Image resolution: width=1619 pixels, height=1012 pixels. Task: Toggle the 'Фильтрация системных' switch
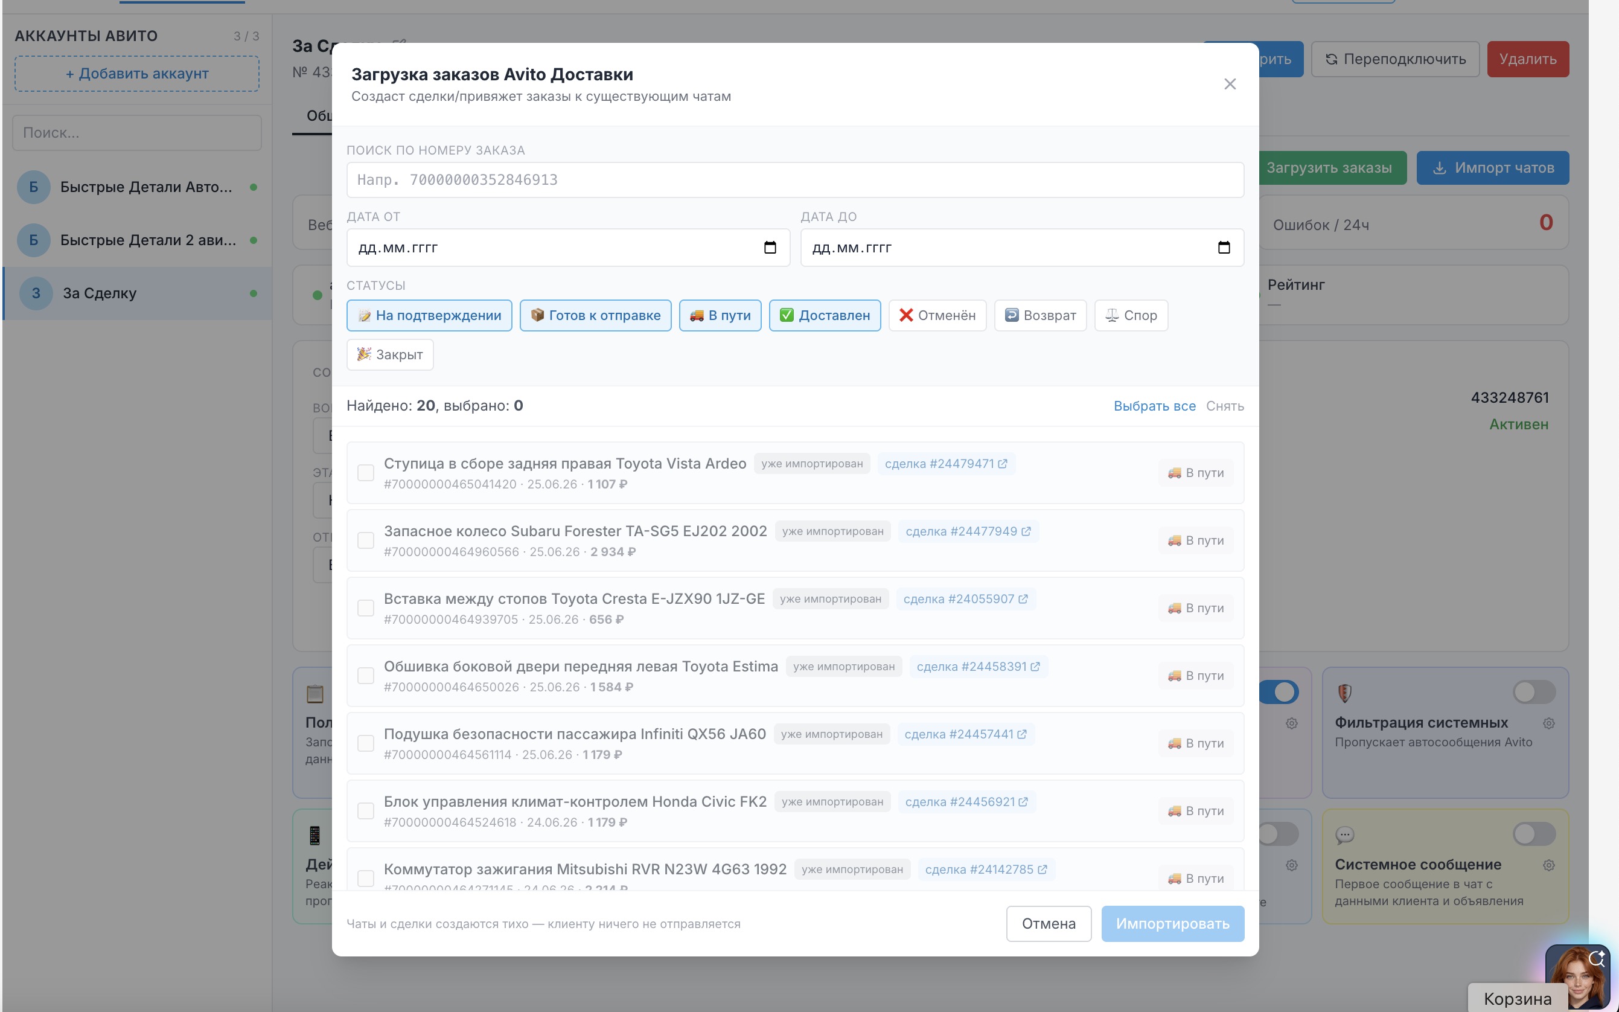click(1534, 692)
